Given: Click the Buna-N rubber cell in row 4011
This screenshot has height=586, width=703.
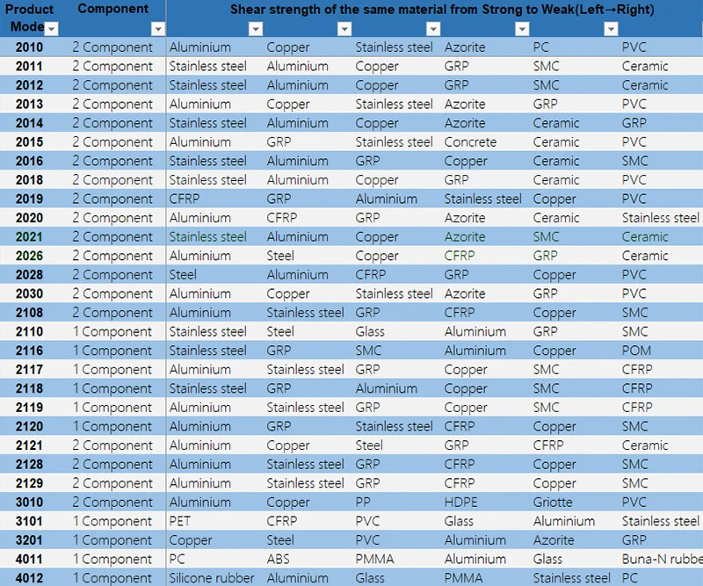Looking at the screenshot, I should (x=663, y=560).
